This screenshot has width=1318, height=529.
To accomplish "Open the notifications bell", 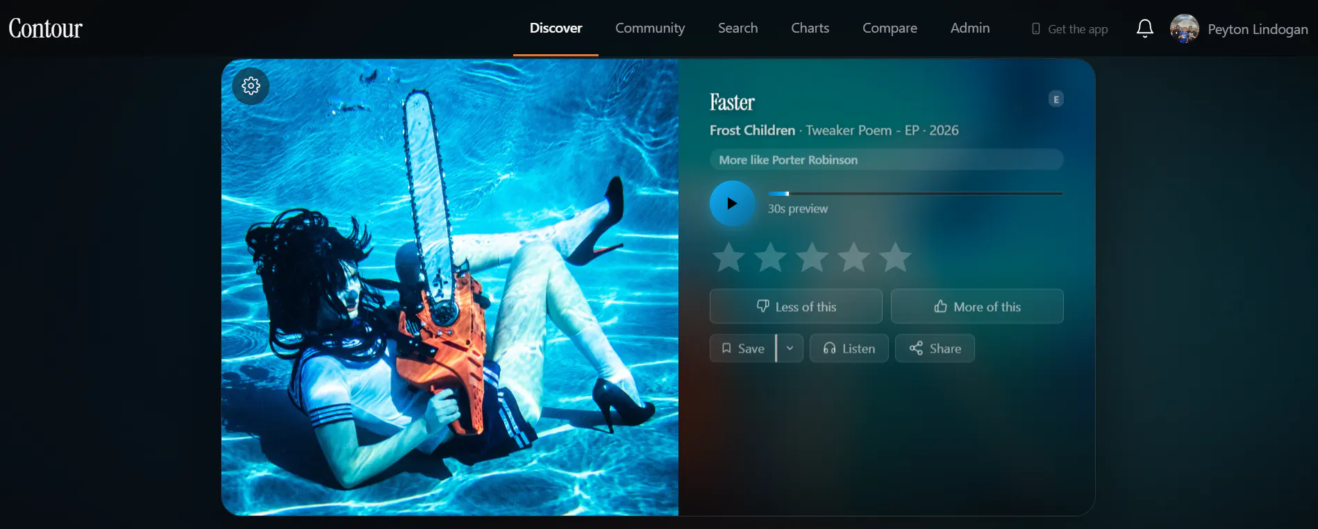I will click(x=1144, y=28).
